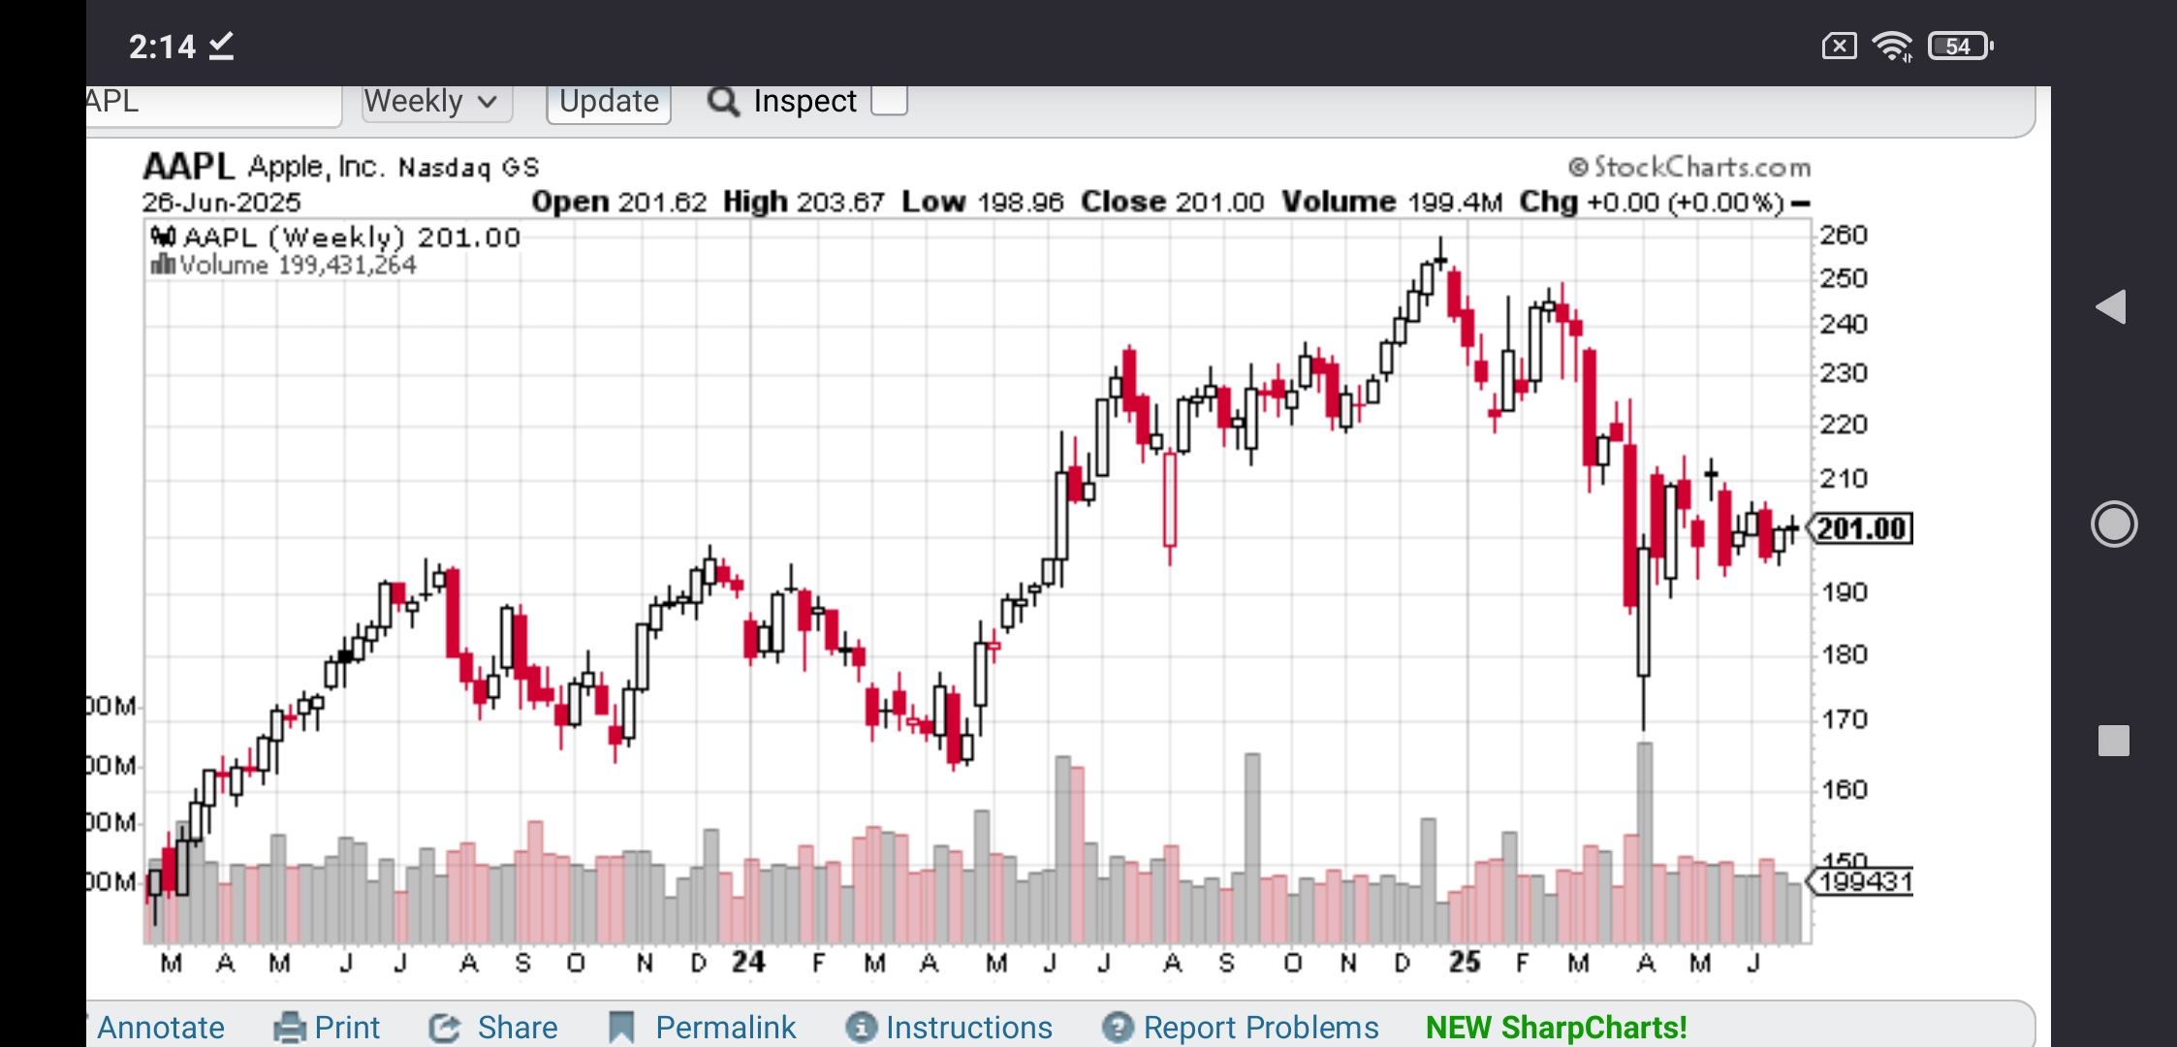
Task: Tap the Wi-Fi status icon
Action: tap(1892, 46)
